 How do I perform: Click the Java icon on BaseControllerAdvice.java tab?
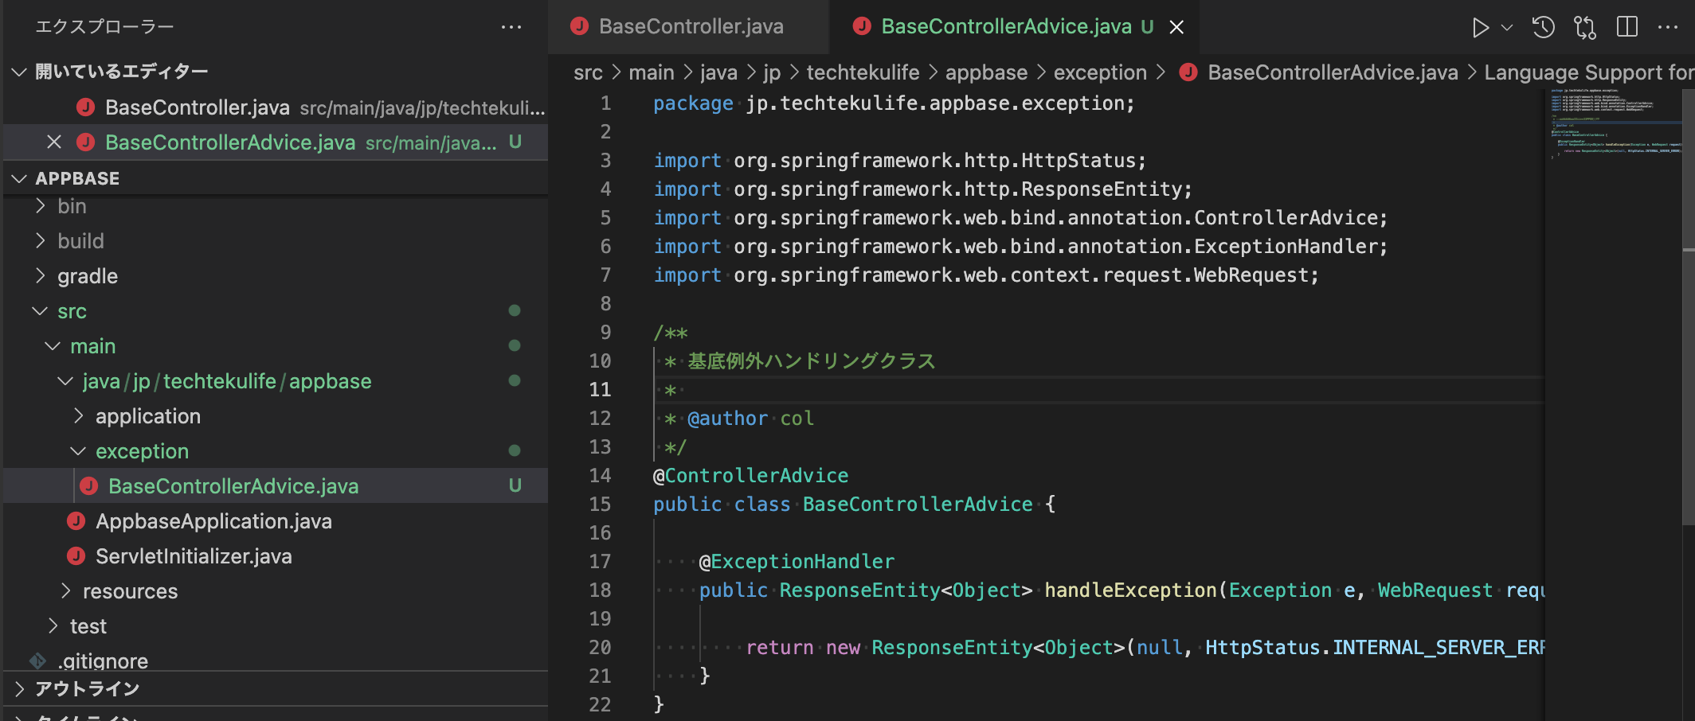(x=861, y=26)
